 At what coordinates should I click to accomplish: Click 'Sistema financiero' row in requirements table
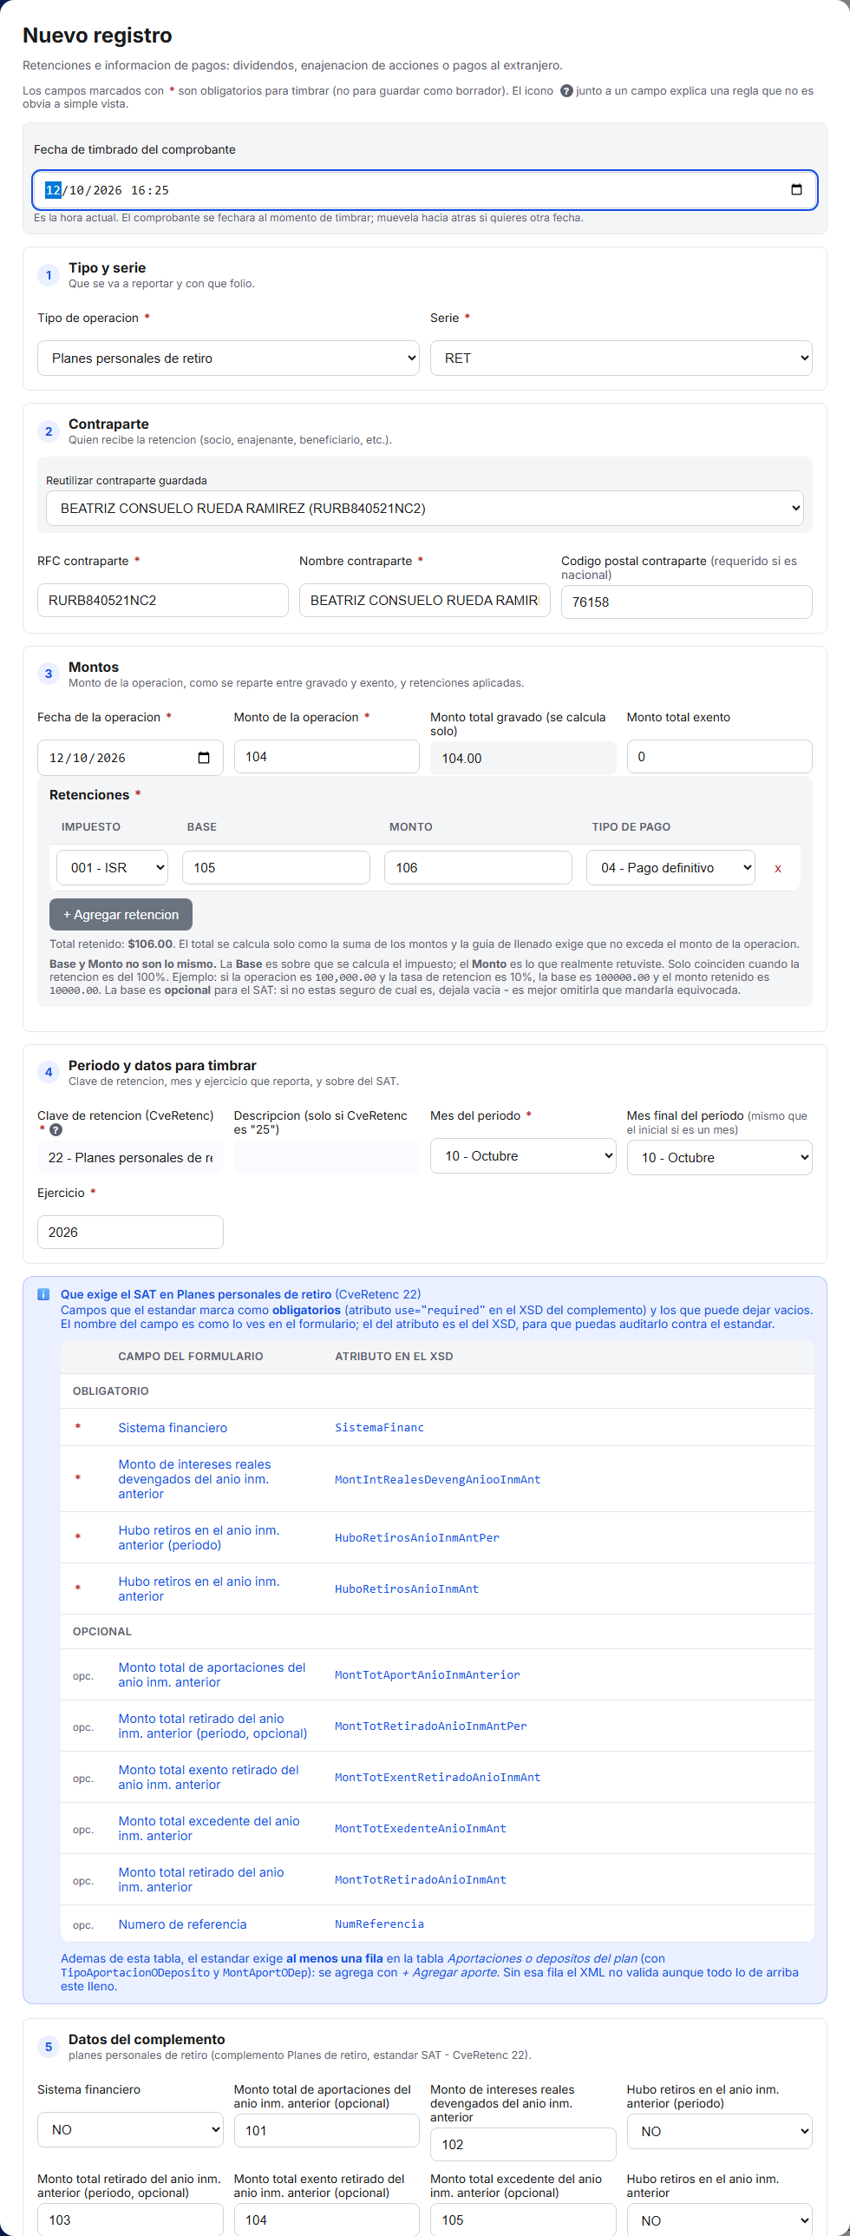[x=437, y=1428]
